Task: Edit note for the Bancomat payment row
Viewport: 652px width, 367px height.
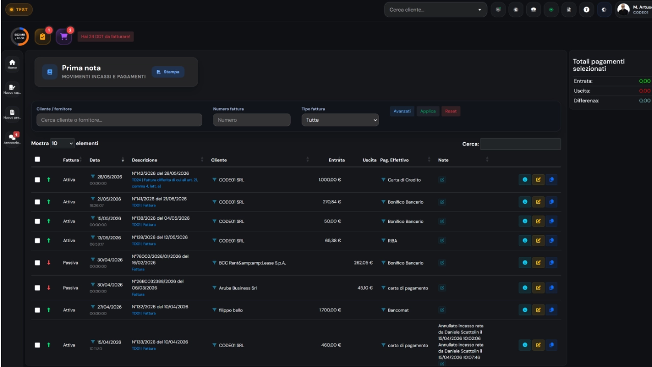Action: pos(442,310)
